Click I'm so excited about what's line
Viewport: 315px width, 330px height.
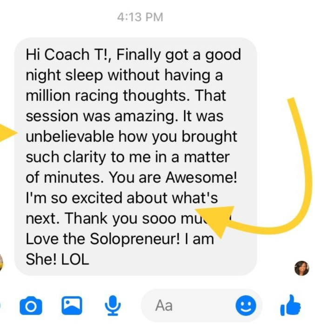(x=121, y=198)
